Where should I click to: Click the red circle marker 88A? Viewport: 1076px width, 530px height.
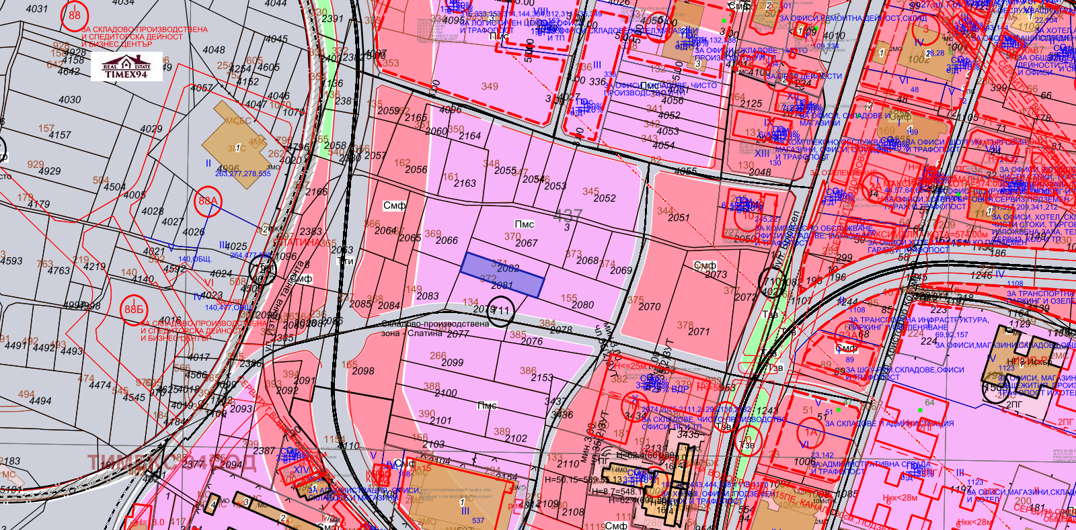tap(208, 201)
